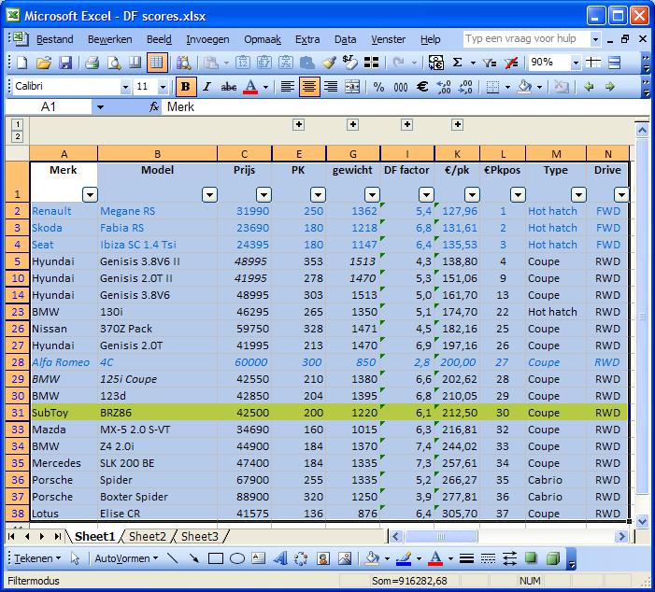
Task: Open the Invoegen menu
Action: 207,39
